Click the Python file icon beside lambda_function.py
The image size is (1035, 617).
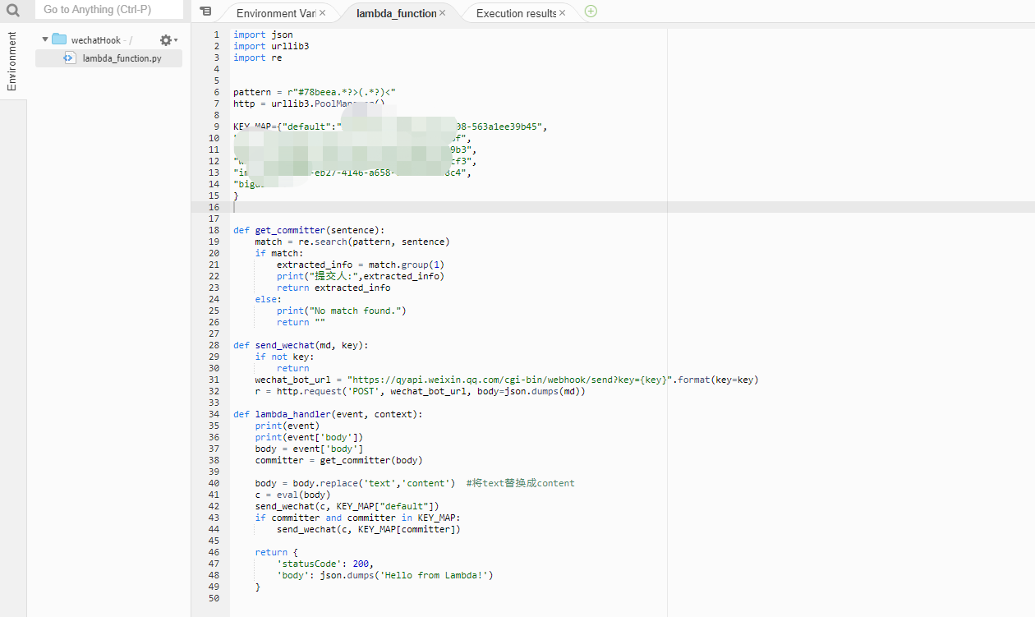[70, 58]
